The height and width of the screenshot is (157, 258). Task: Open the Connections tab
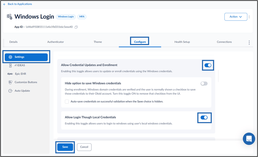tap(224, 42)
